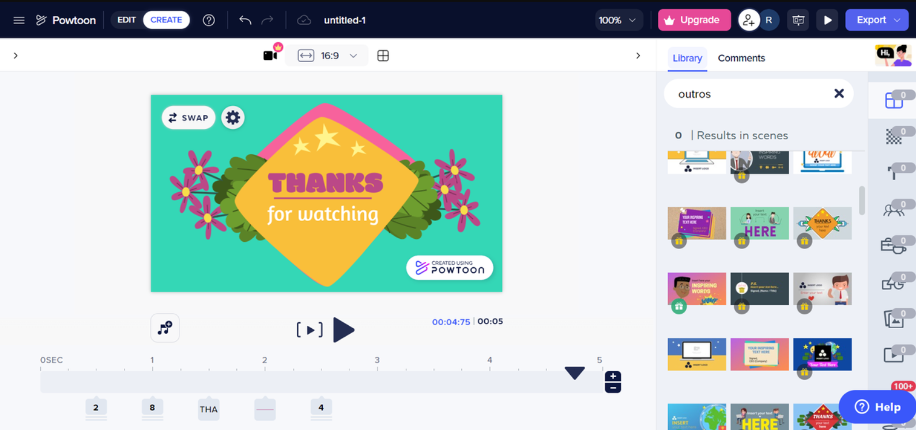Open the R user avatar
This screenshot has width=916, height=430.
coord(769,20)
